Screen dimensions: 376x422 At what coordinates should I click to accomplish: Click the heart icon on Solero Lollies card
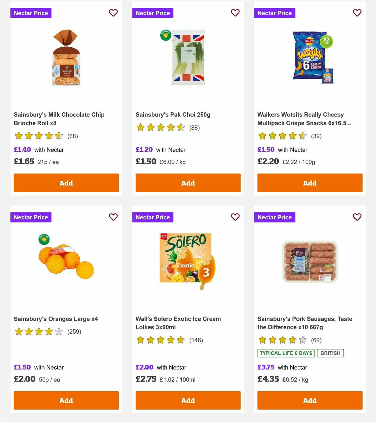point(235,217)
